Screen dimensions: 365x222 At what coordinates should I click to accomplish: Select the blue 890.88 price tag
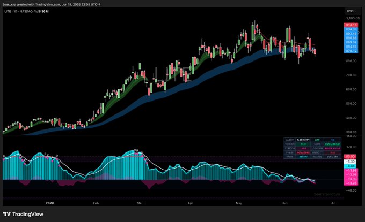click(351, 38)
